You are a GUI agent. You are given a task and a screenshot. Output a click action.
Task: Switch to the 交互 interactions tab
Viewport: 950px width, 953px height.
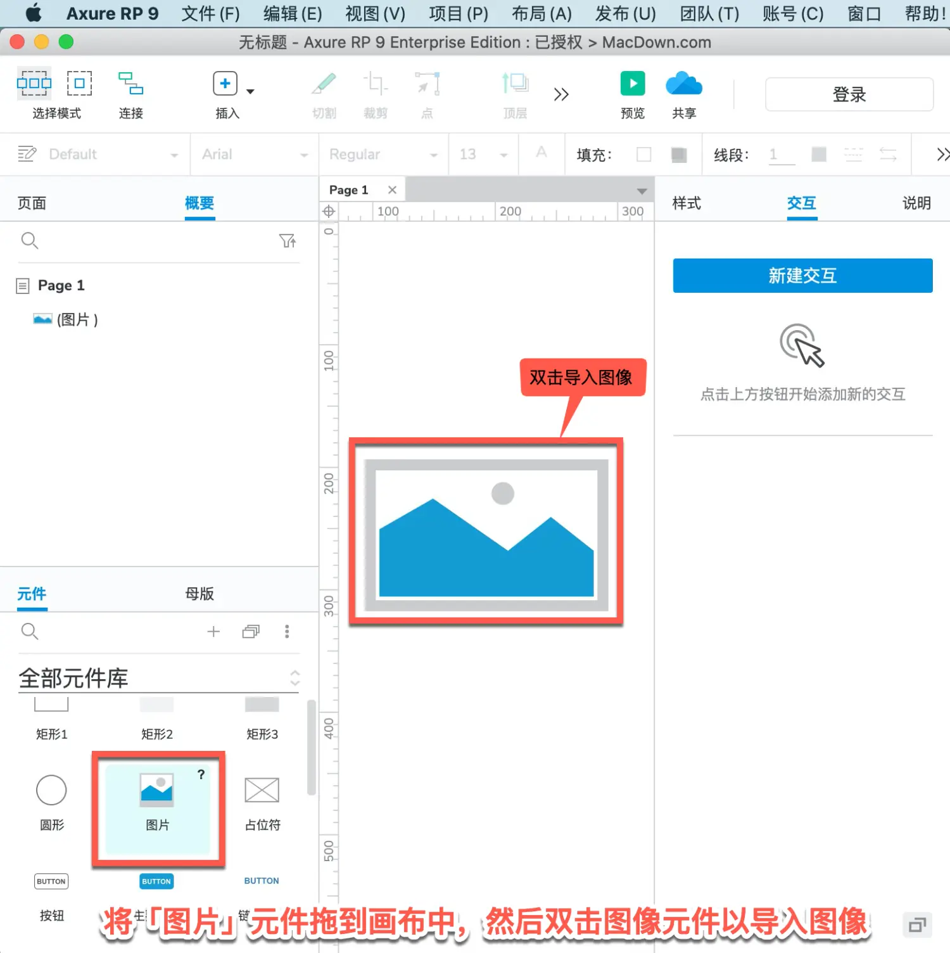802,203
